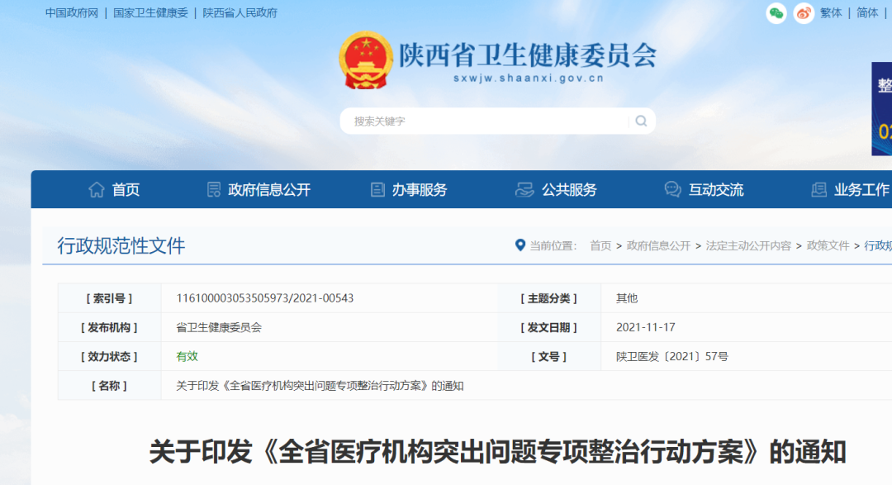This screenshot has height=485, width=892.
Task: Click the Weibo icon in top bar
Action: 804,13
